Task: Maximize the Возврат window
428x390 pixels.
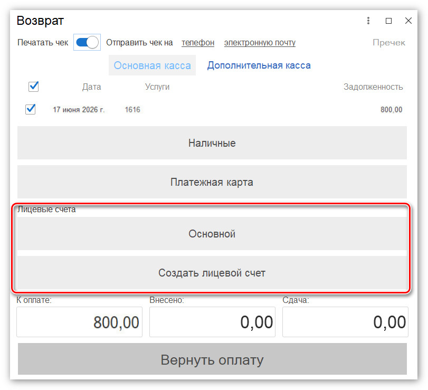Action: [x=388, y=21]
